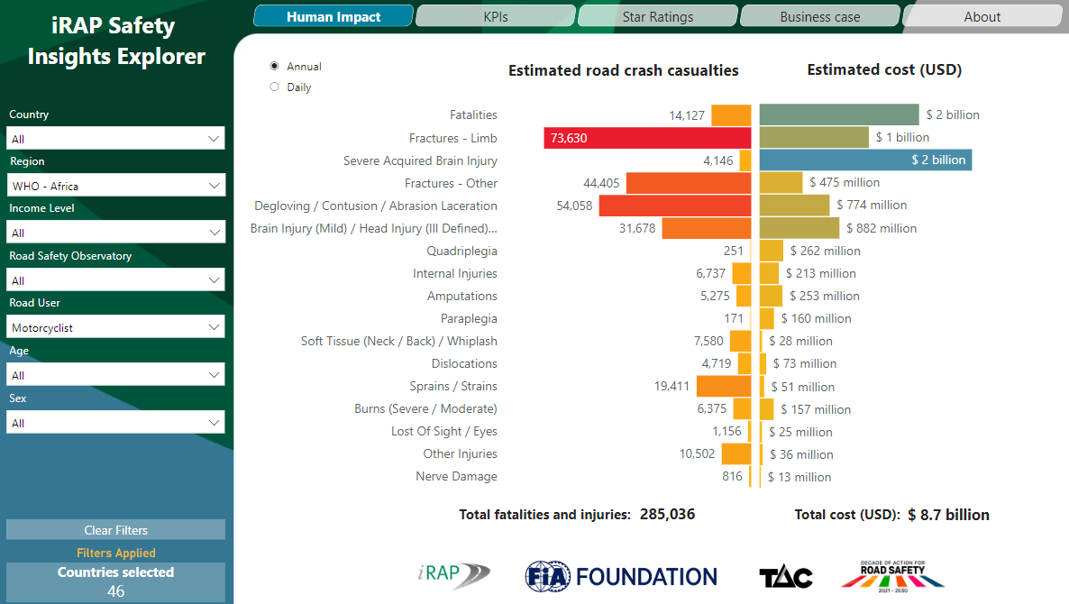Click the 14,127 fatalities value

pyautogui.click(x=687, y=115)
